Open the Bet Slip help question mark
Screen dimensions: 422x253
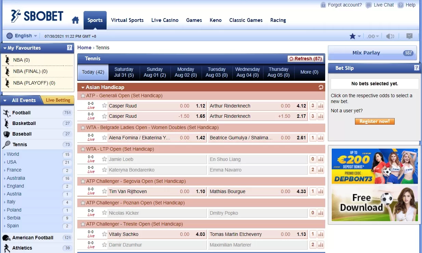coord(417,68)
